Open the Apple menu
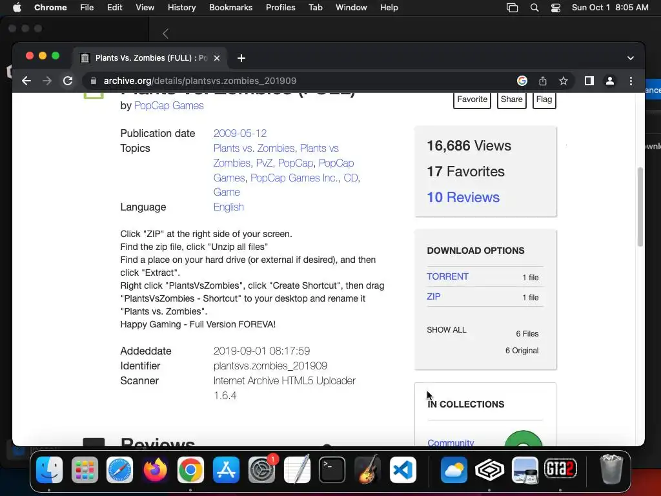 pos(17,8)
